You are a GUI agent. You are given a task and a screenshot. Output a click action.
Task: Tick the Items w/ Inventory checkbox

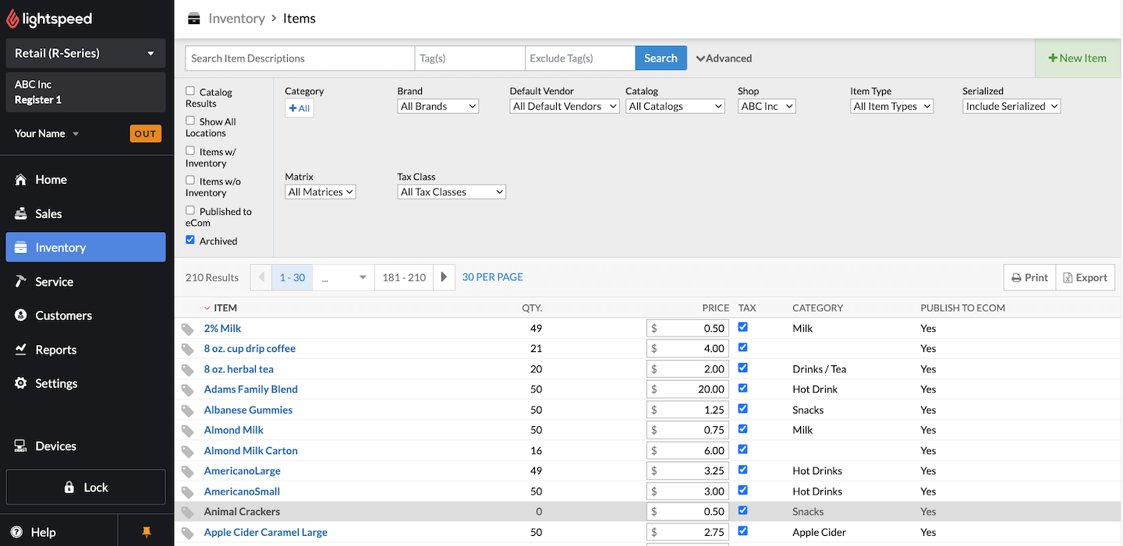click(190, 150)
